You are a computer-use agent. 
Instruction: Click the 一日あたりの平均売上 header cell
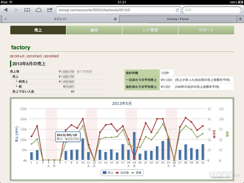pos(142,80)
